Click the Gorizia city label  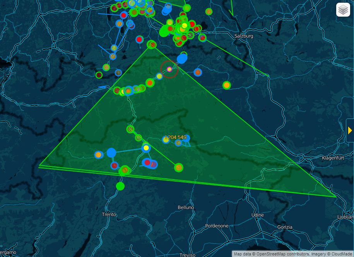coord(285,227)
